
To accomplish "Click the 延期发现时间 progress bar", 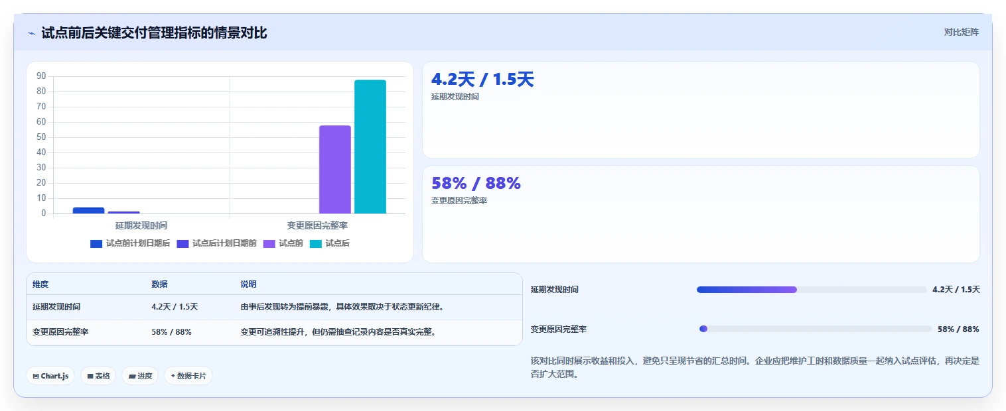I will [x=812, y=290].
